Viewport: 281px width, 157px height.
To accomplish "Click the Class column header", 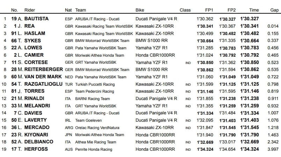I will pos(185,10).
